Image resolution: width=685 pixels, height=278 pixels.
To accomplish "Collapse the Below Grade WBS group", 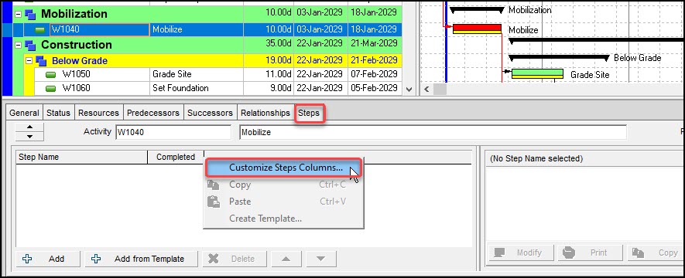I will [x=29, y=60].
